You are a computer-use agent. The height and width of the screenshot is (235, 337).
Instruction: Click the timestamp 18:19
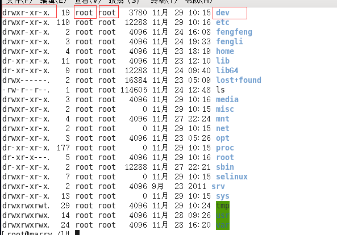(x=199, y=51)
